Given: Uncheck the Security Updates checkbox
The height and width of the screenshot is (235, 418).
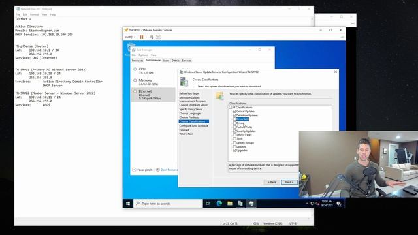Looking at the screenshot, I should coord(234,131).
